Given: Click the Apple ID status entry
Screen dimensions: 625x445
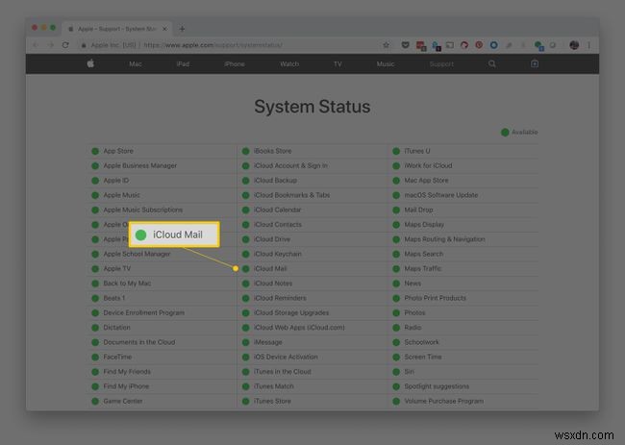Looking at the screenshot, I should click(x=116, y=181).
